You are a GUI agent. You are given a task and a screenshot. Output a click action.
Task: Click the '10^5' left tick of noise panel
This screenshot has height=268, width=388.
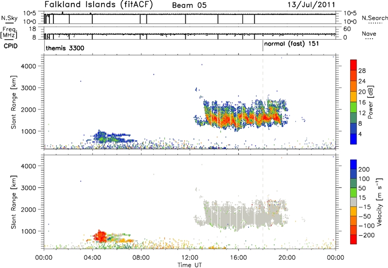click(30, 13)
